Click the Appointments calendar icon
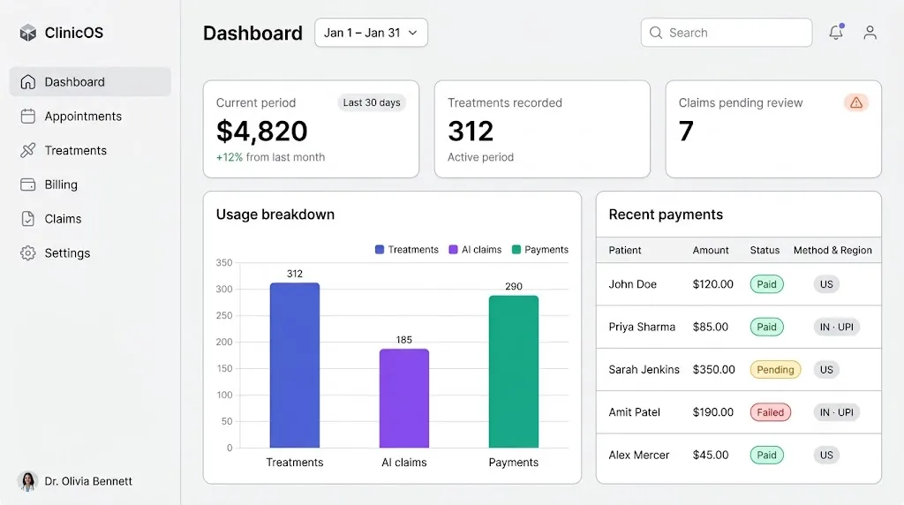Screen dimensions: 904x505 click(x=27, y=117)
